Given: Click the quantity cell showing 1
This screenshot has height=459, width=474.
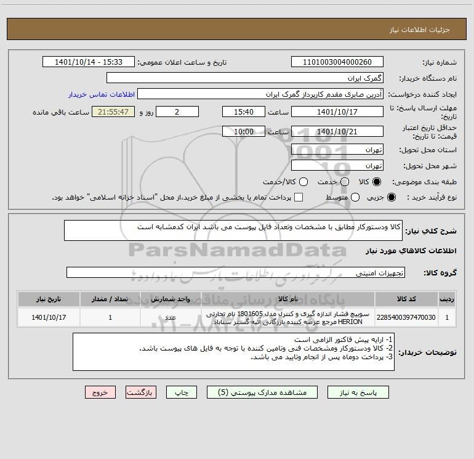Looking at the screenshot, I should (x=110, y=317).
